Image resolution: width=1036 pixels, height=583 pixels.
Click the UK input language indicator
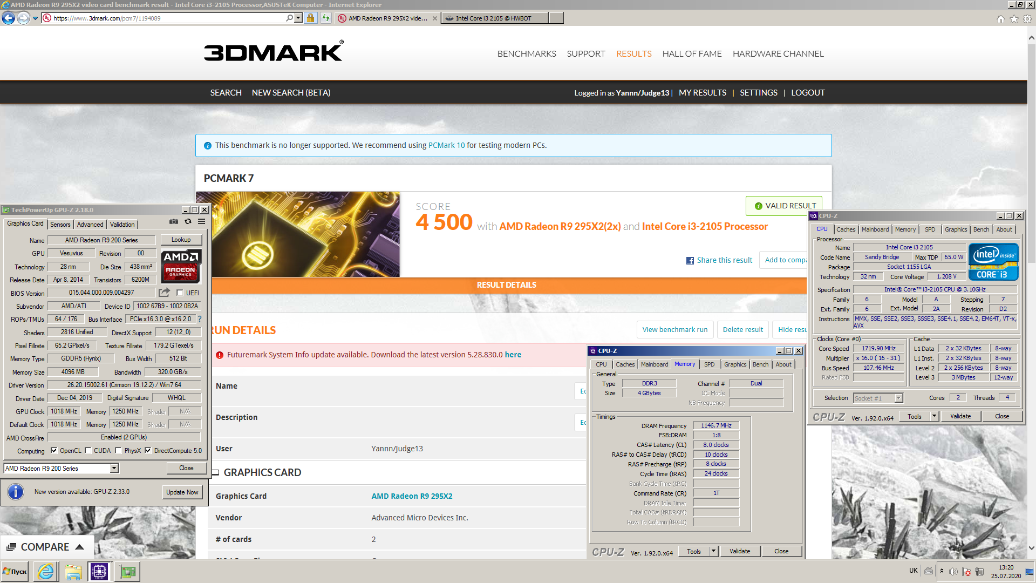914,571
